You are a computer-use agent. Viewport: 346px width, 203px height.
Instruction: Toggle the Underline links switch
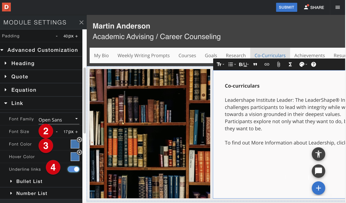pyautogui.click(x=74, y=169)
